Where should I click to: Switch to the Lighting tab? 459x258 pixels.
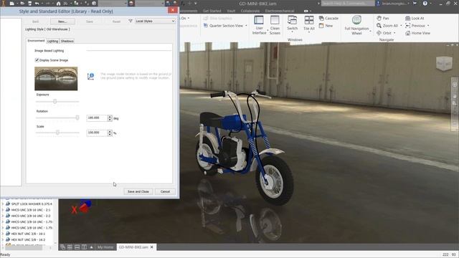tap(52, 42)
